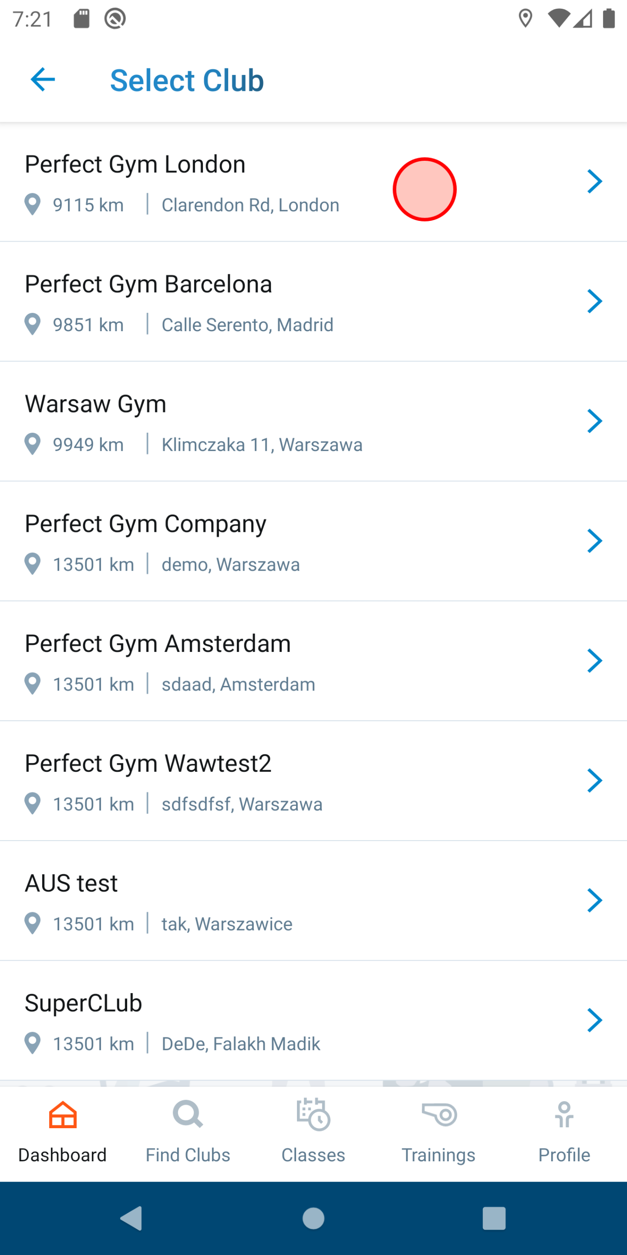Expand Warsaw Gym chevron arrow

click(594, 421)
